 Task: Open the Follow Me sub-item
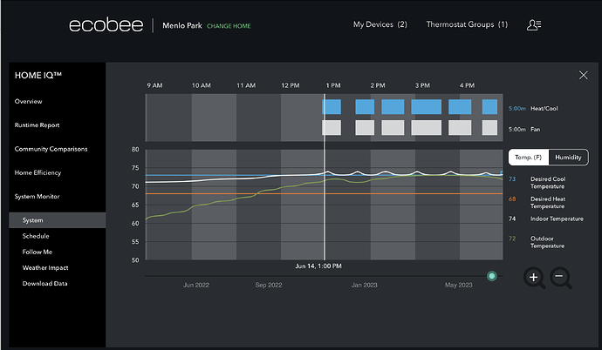38,252
